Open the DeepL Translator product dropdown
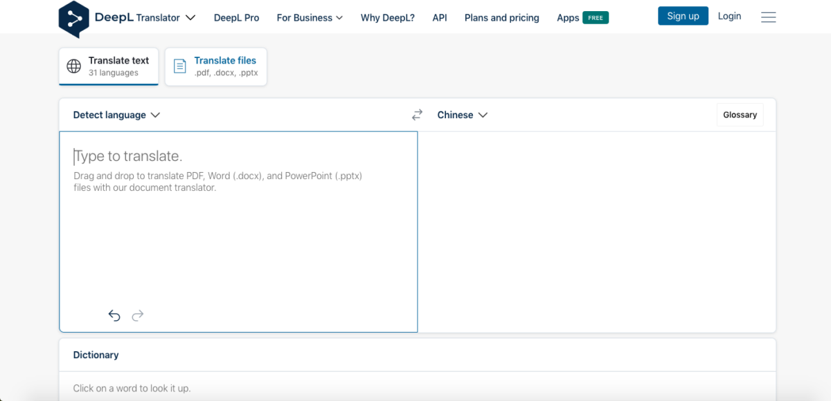Image resolution: width=831 pixels, height=401 pixels. [166, 18]
